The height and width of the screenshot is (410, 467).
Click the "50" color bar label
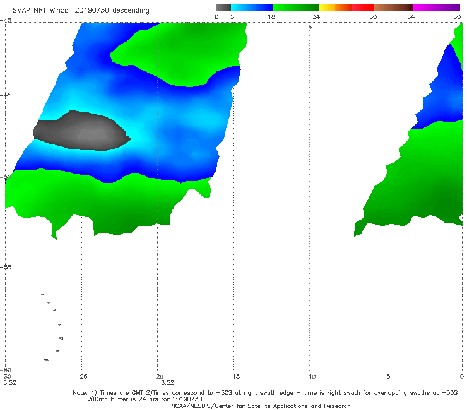coord(373,17)
